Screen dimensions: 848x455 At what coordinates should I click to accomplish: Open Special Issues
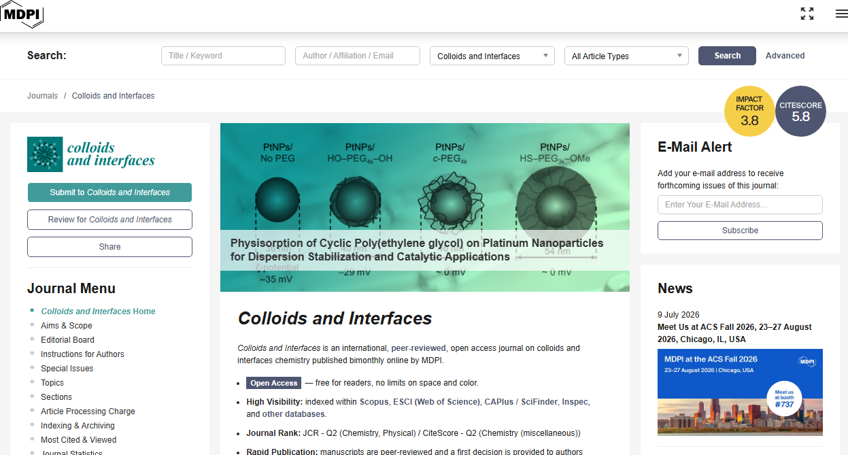coord(67,369)
